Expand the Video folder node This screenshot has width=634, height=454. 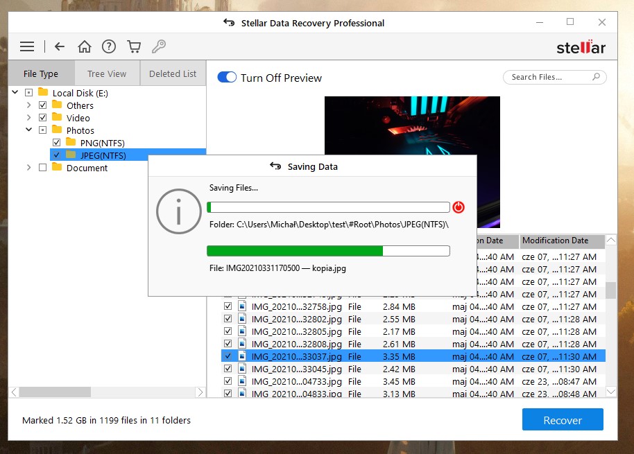click(28, 118)
